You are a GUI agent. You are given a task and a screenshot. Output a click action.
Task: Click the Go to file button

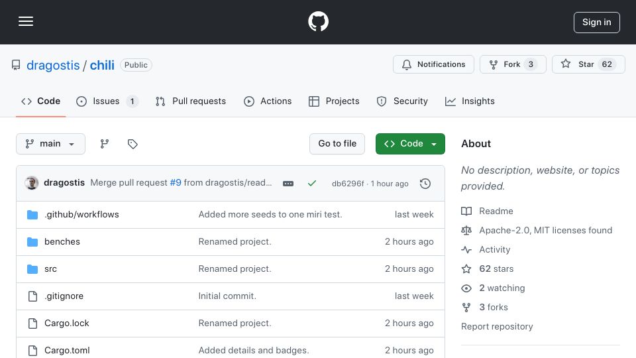pos(337,144)
